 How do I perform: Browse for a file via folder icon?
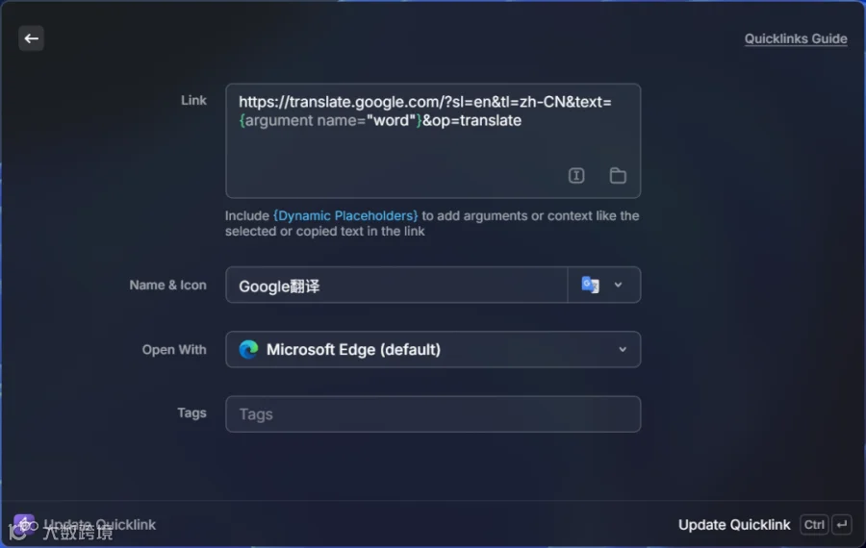[x=618, y=176]
